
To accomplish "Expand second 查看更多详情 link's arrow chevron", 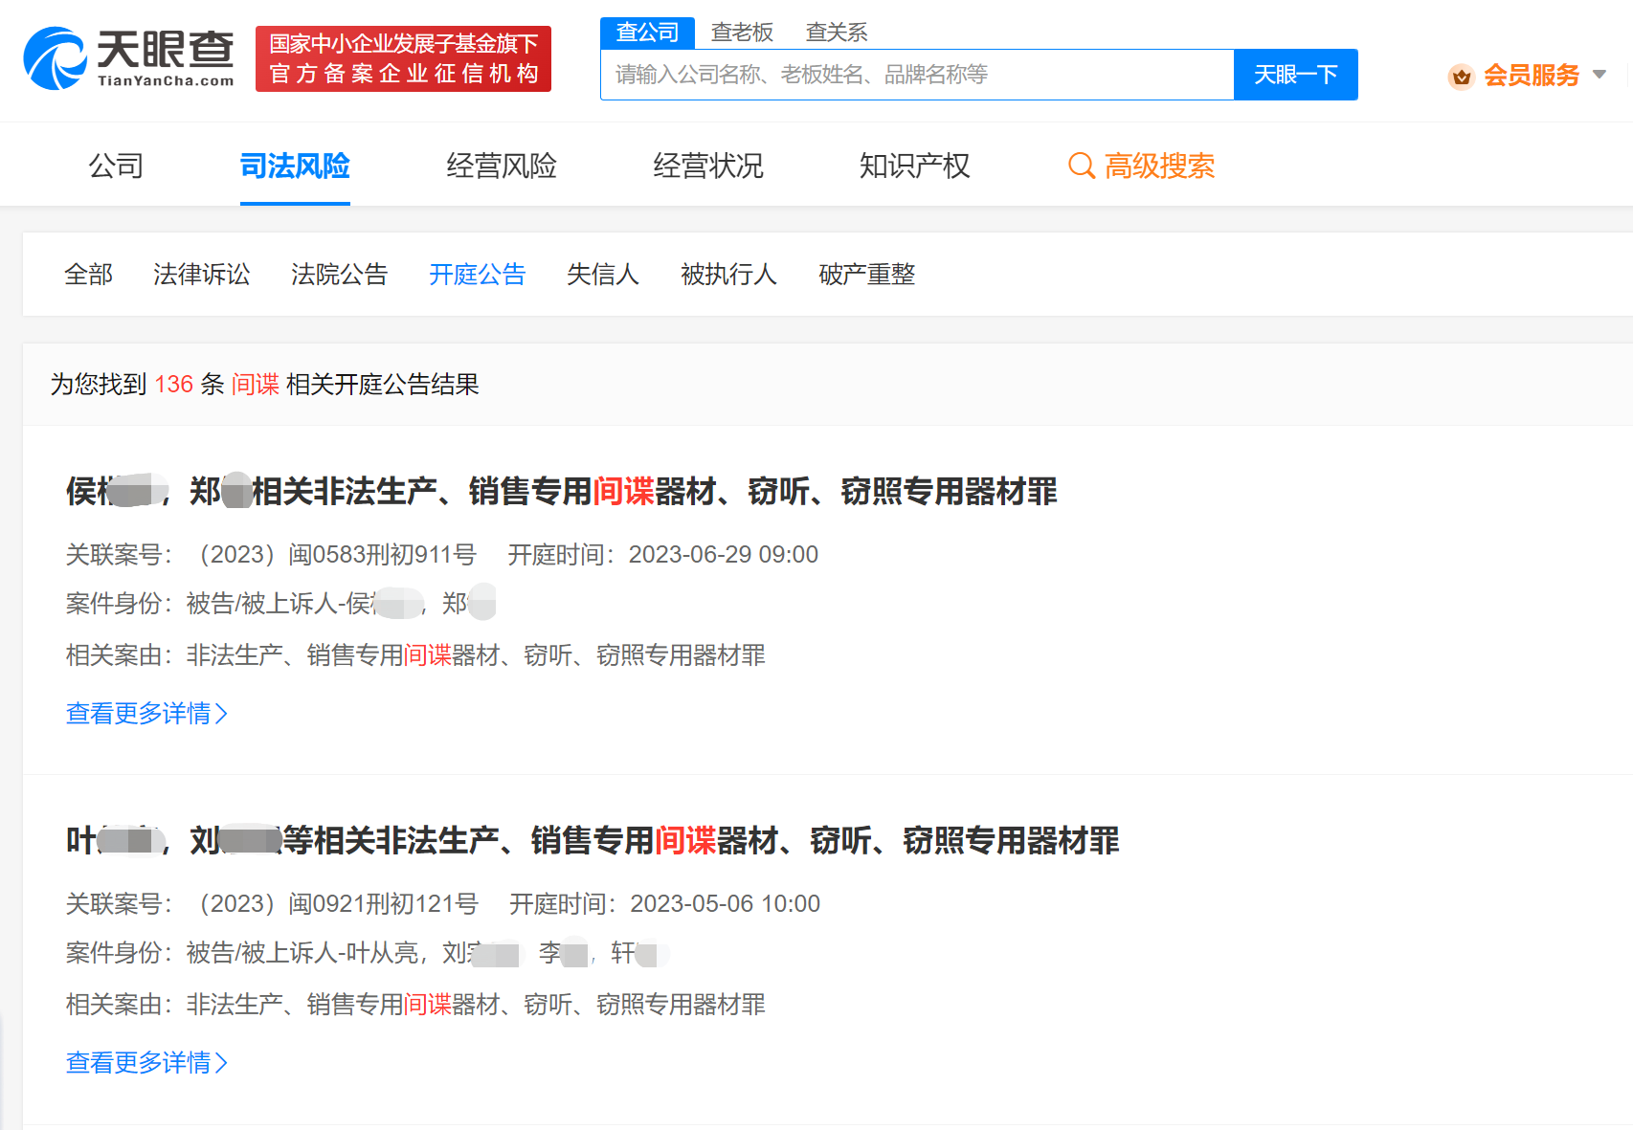I will coord(222,1062).
